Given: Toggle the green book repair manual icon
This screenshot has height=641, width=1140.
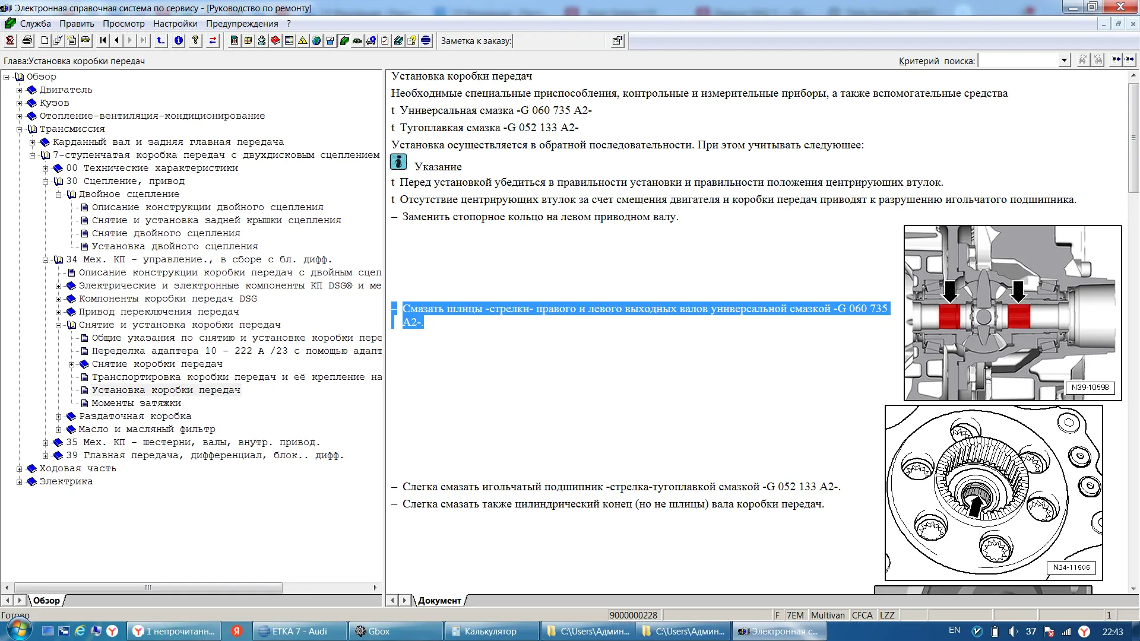Looking at the screenshot, I should pos(344,40).
